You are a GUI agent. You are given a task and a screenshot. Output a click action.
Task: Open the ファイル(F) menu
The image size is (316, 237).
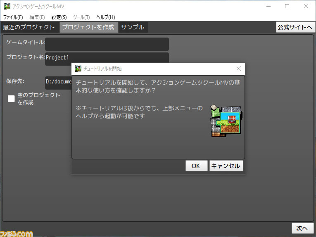click(13, 17)
